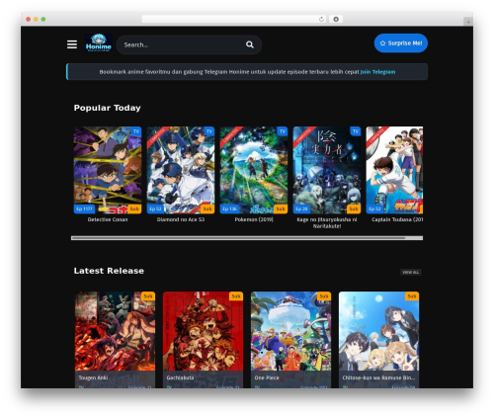Click Detective Conan title text
494x418 pixels.
pos(108,219)
